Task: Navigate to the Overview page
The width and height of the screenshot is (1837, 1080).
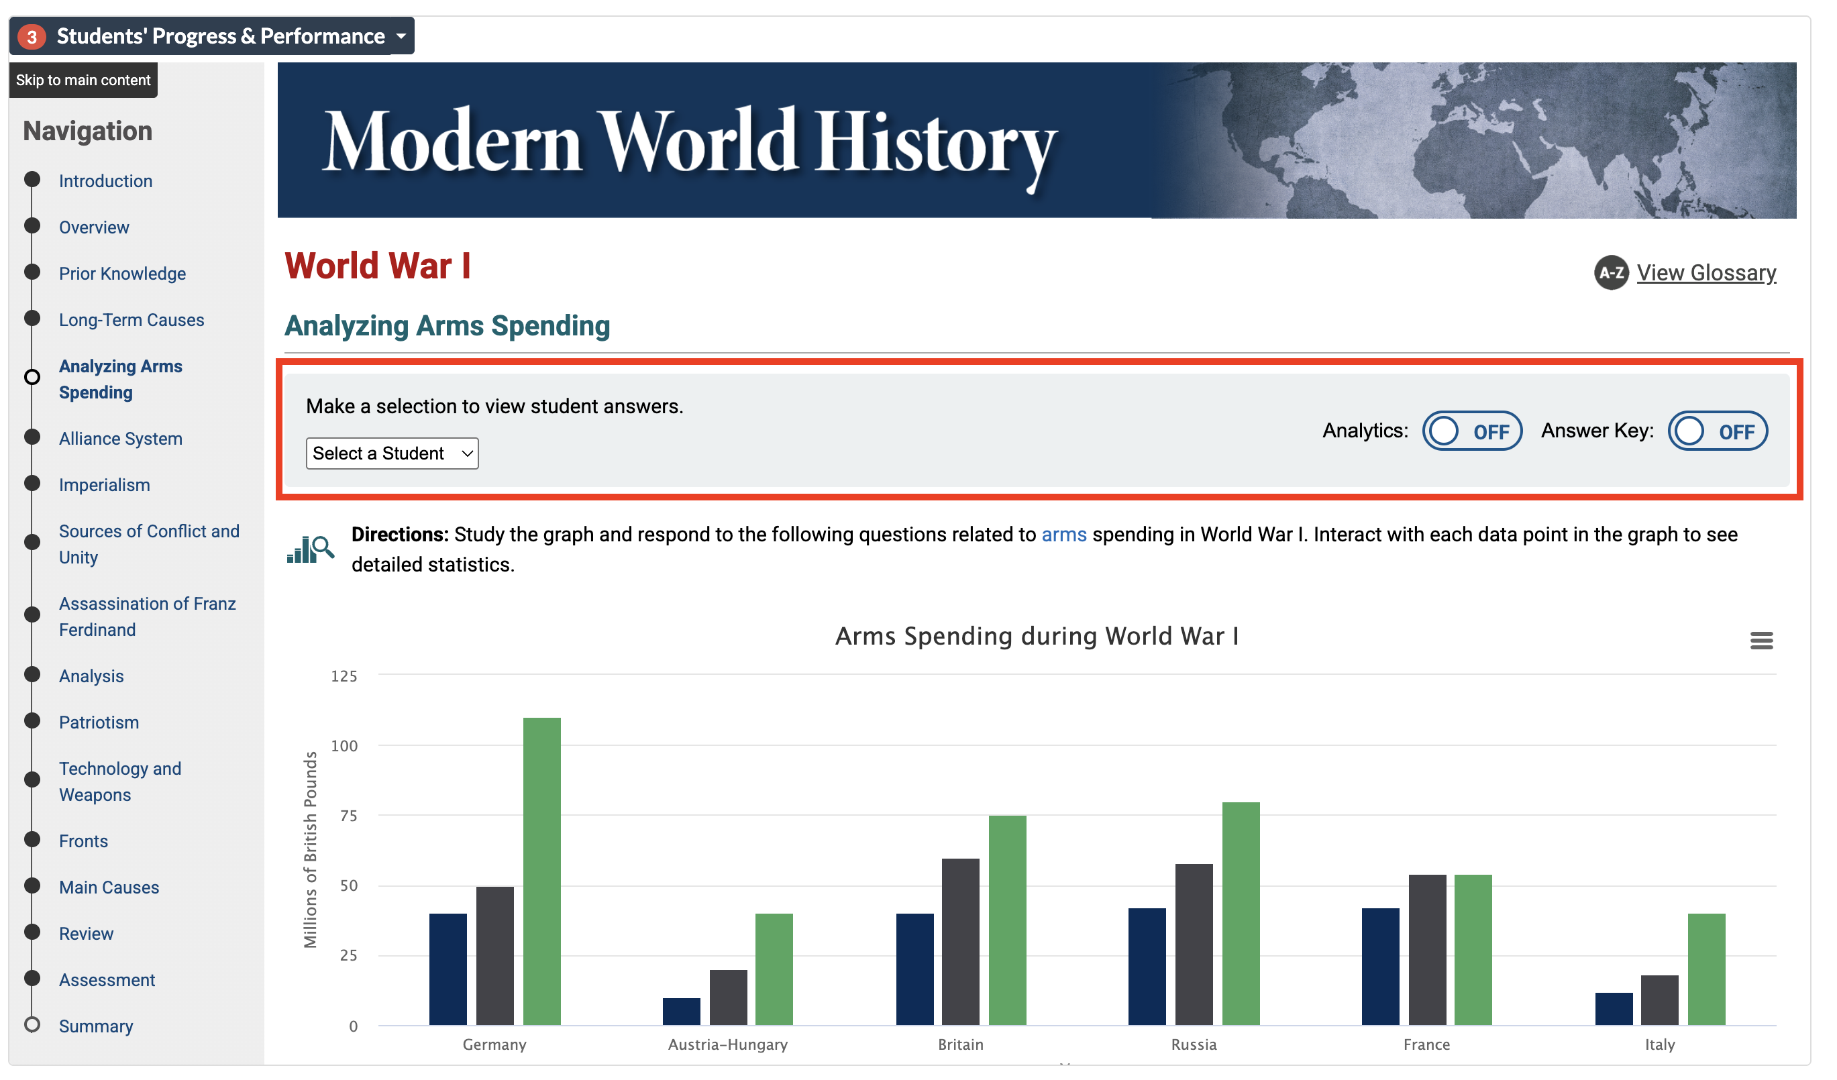Action: pyautogui.click(x=95, y=229)
